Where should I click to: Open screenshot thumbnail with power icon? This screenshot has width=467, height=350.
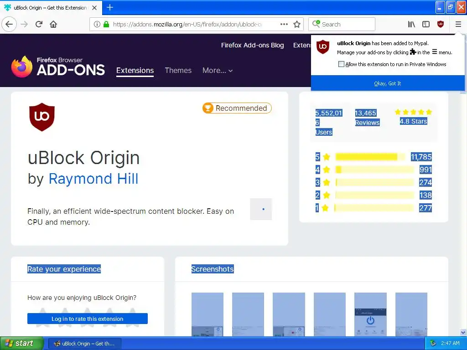(370, 314)
